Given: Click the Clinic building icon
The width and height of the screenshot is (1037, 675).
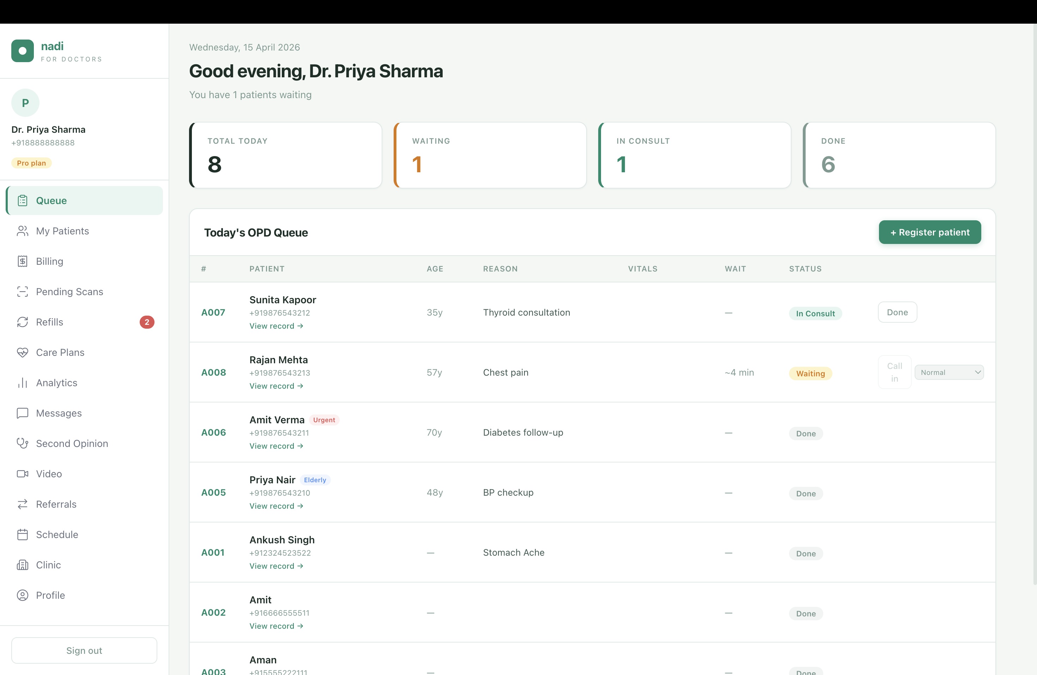Looking at the screenshot, I should pyautogui.click(x=23, y=565).
